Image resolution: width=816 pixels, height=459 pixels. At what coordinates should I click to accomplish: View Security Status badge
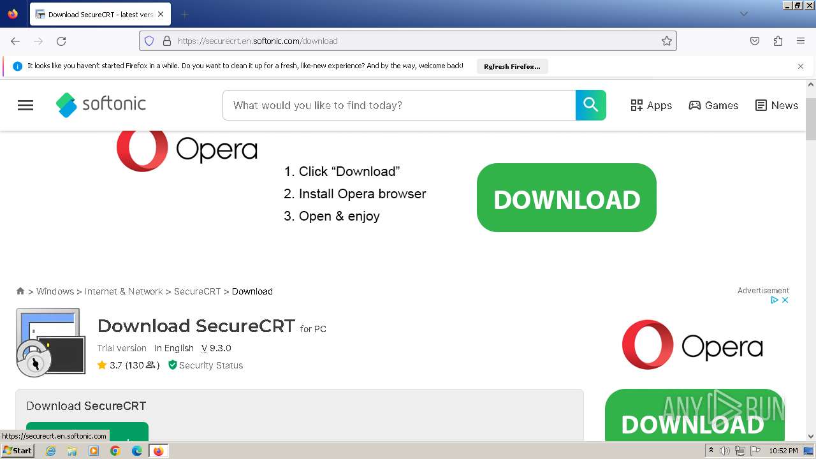coord(205,365)
